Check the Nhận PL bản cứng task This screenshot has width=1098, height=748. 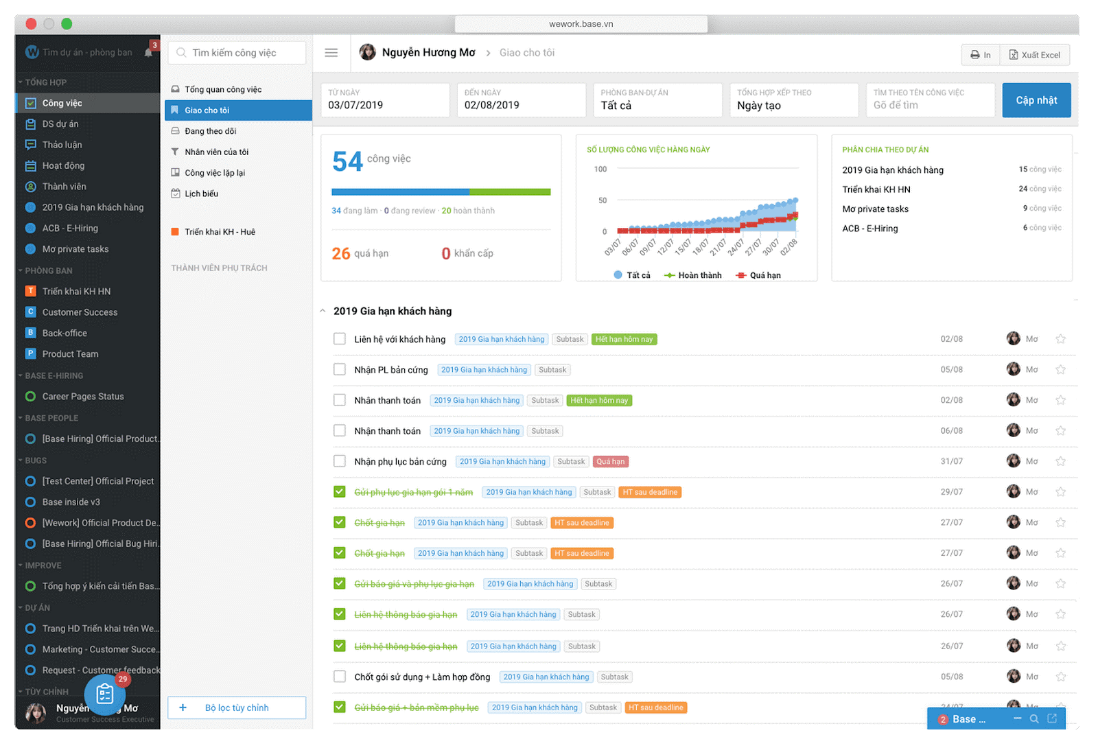340,370
